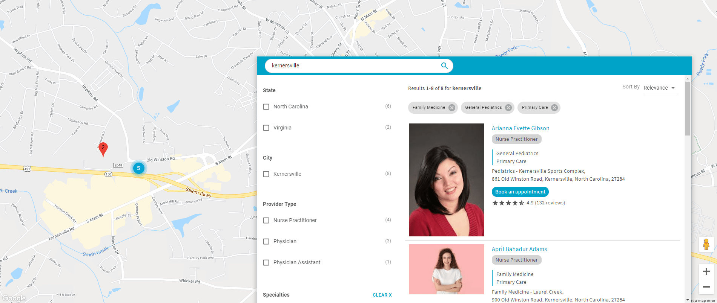Enable the Kernersville city filter

point(266,174)
